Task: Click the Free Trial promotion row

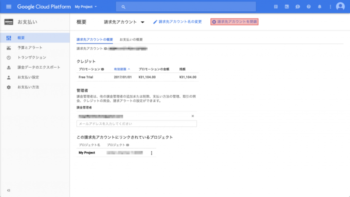Action: [137, 77]
